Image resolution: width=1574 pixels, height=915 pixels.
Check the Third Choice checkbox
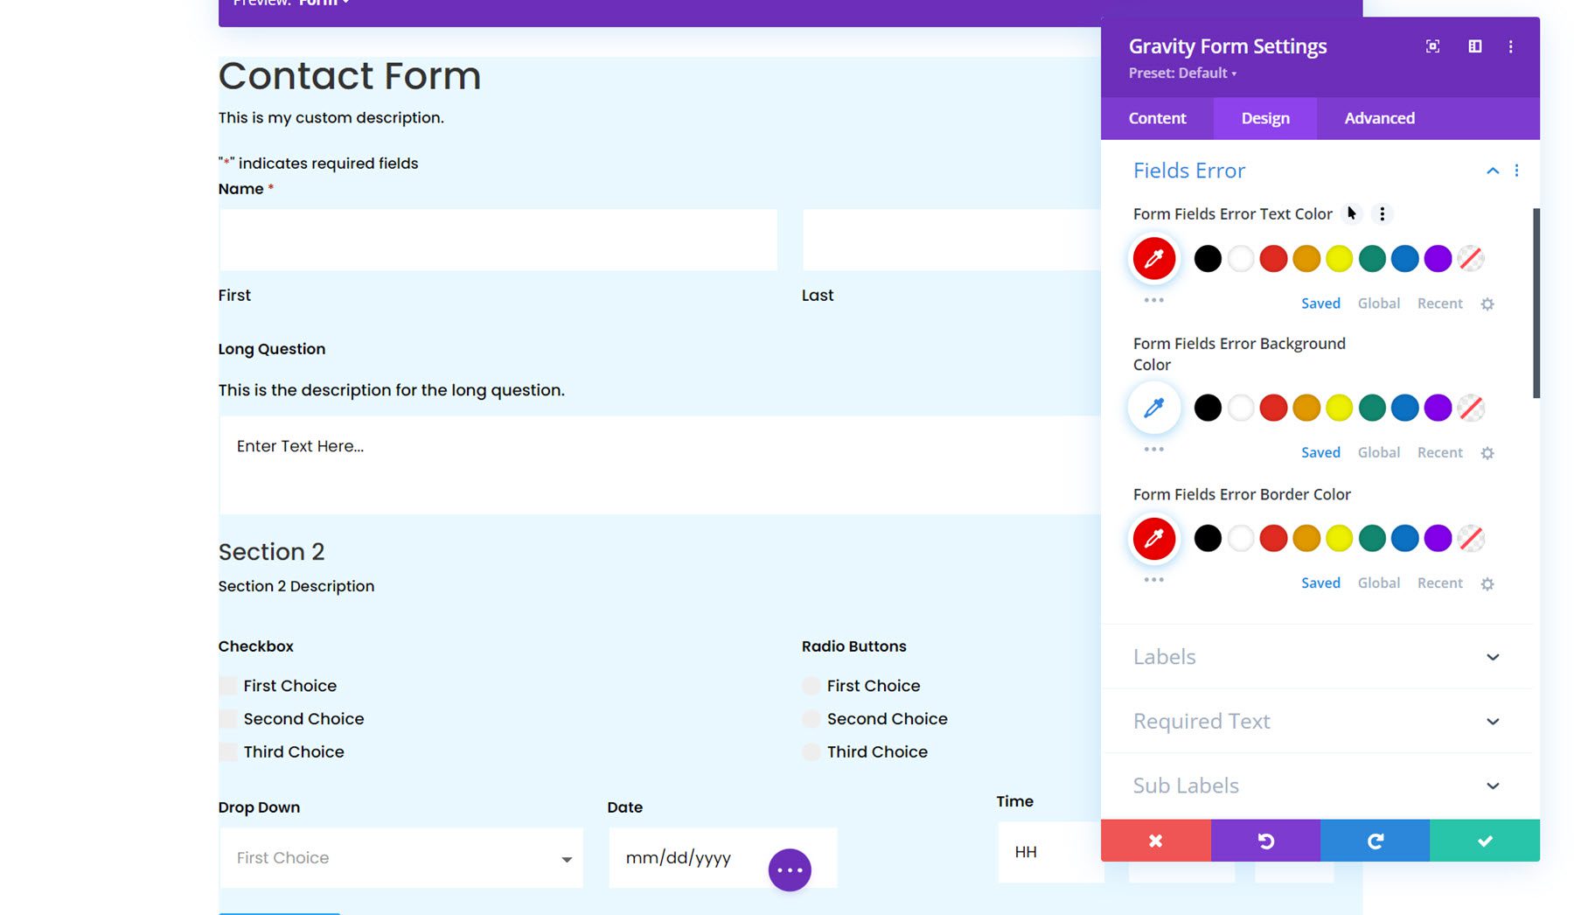[x=227, y=751]
